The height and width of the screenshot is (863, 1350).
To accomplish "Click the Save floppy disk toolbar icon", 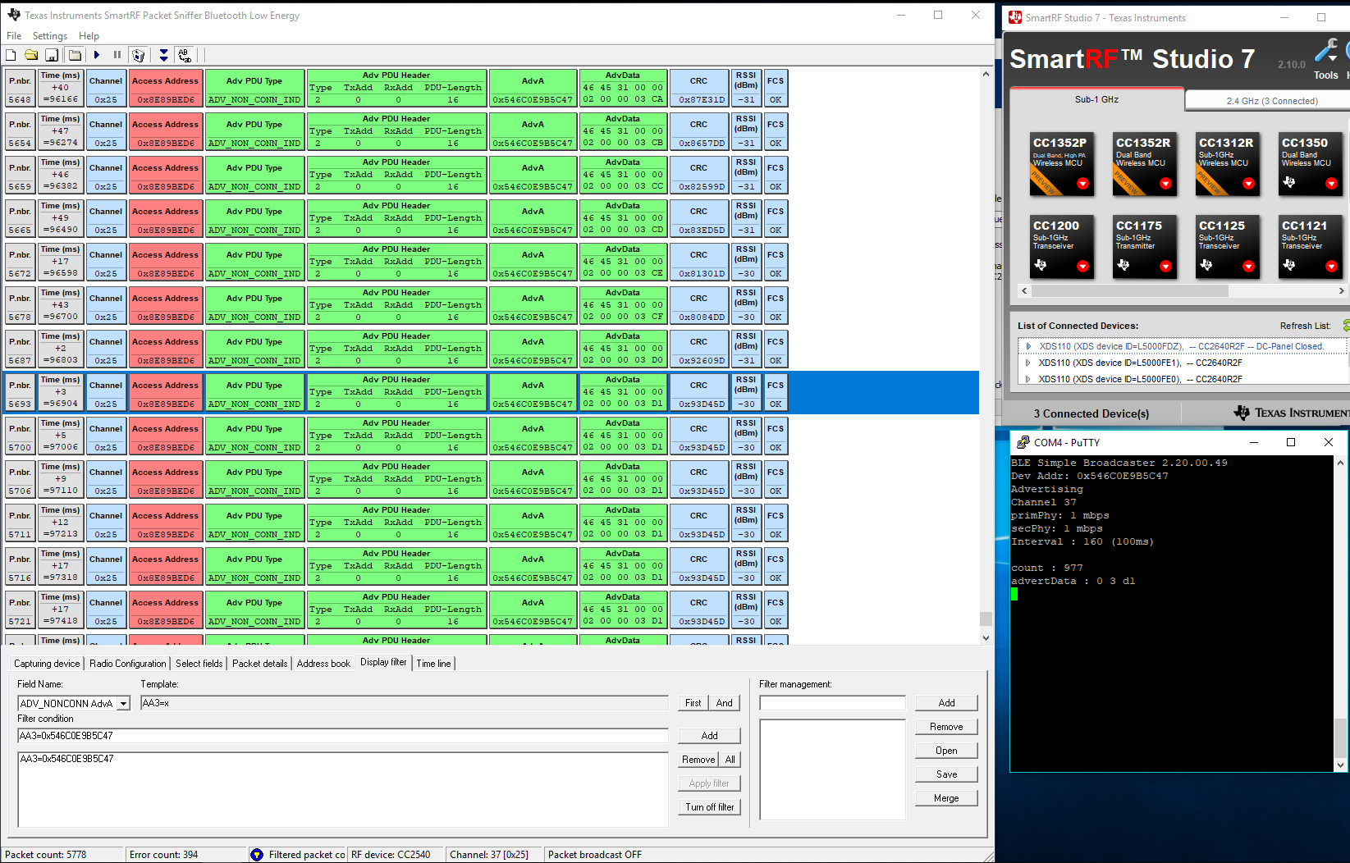I will tap(52, 55).
